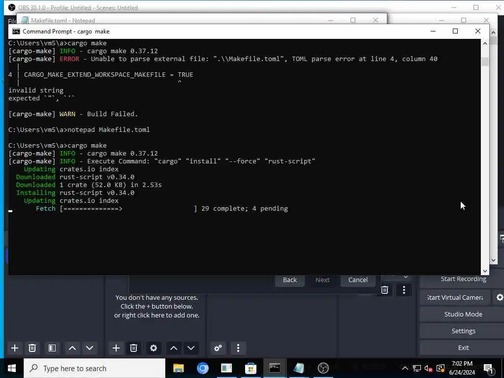Image resolution: width=504 pixels, height=378 pixels.
Task: Open Command Prompt title bar system icon
Action: click(16, 31)
